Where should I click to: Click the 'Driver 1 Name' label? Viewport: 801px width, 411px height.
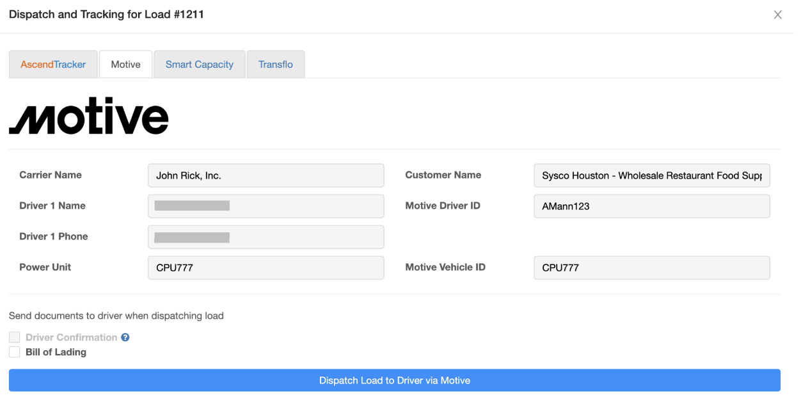pyautogui.click(x=52, y=205)
